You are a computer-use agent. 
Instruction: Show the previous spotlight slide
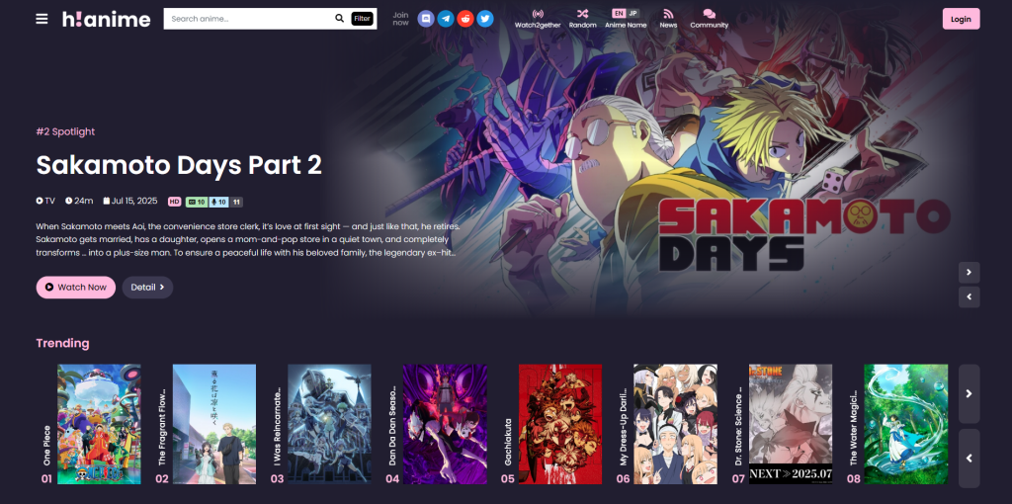point(969,296)
